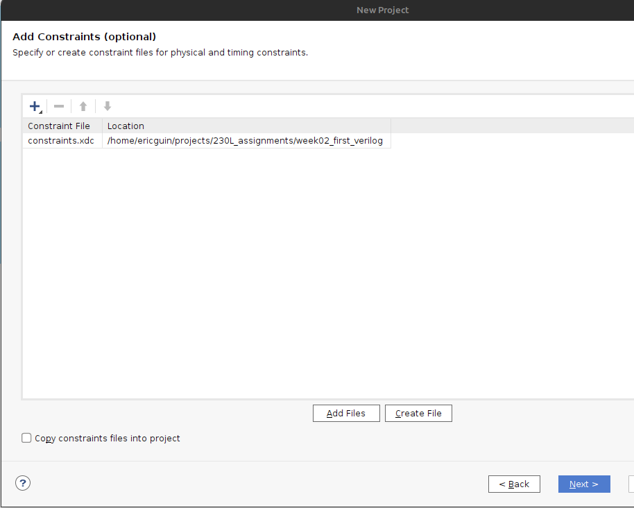Go back with the Back button
Viewport: 634px width, 508px height.
point(514,484)
